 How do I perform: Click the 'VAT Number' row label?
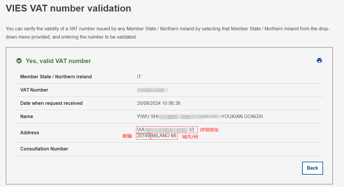coord(34,90)
